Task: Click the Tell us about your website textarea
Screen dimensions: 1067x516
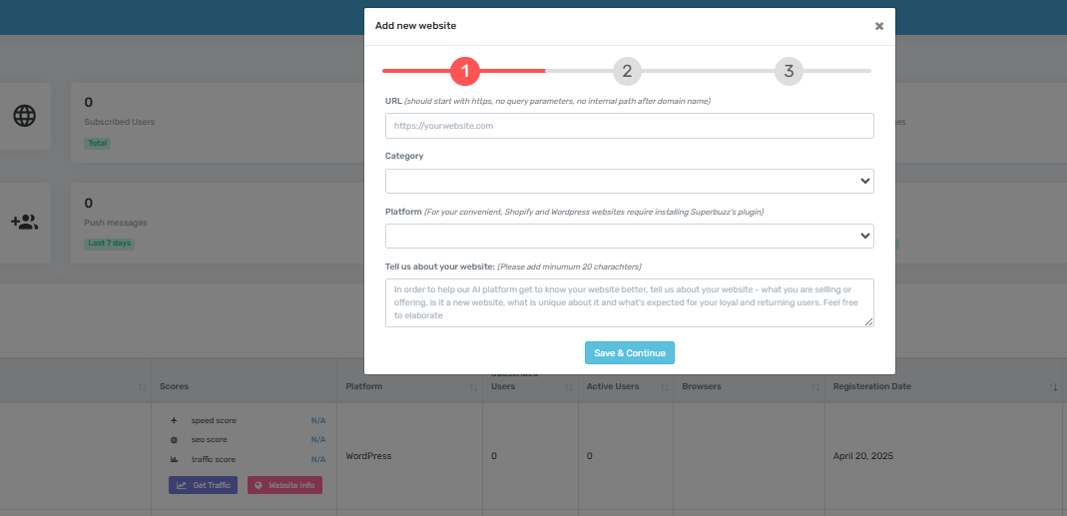Action: click(630, 302)
